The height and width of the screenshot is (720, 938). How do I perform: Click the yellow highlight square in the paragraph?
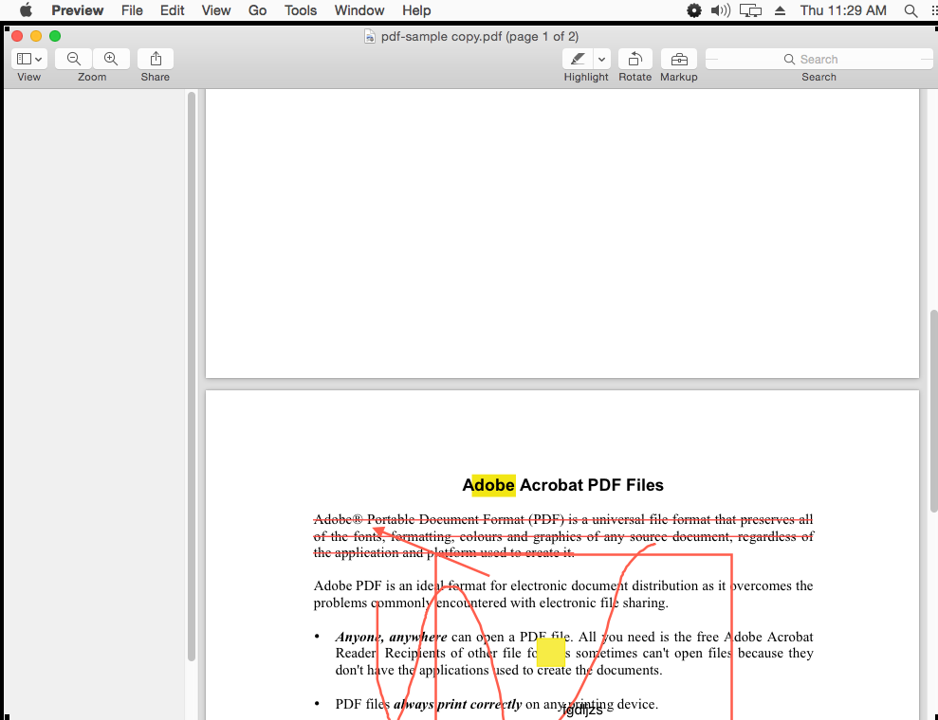551,652
